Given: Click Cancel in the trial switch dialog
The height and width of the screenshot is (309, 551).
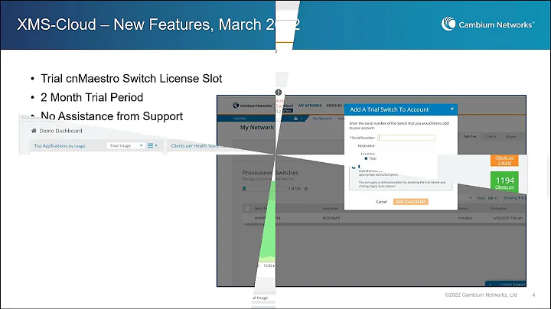Looking at the screenshot, I should pyautogui.click(x=381, y=202).
